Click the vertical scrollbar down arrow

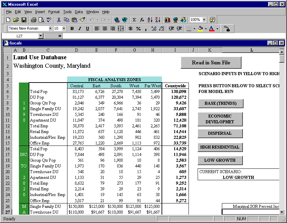coord(282,212)
